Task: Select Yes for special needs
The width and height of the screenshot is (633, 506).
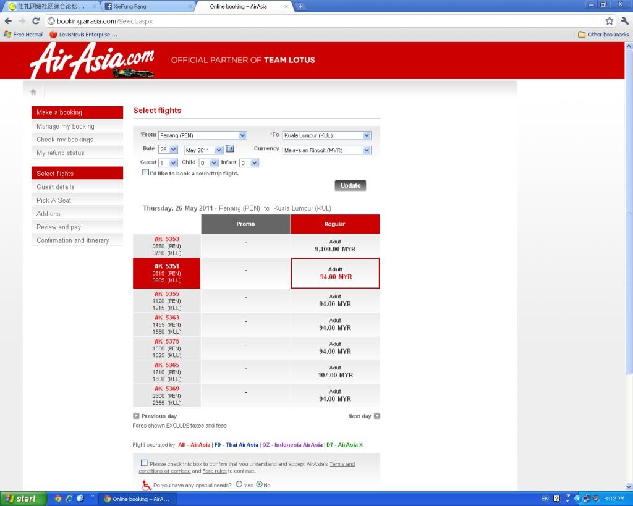Action: [x=239, y=485]
